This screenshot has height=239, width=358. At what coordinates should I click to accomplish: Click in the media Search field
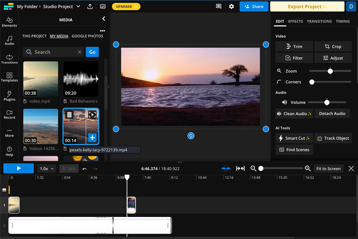click(54, 52)
